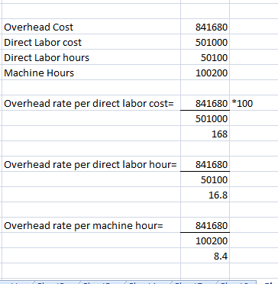Select 50100 directly above the 16.8 result
This screenshot has height=284, width=278.
coord(205,179)
